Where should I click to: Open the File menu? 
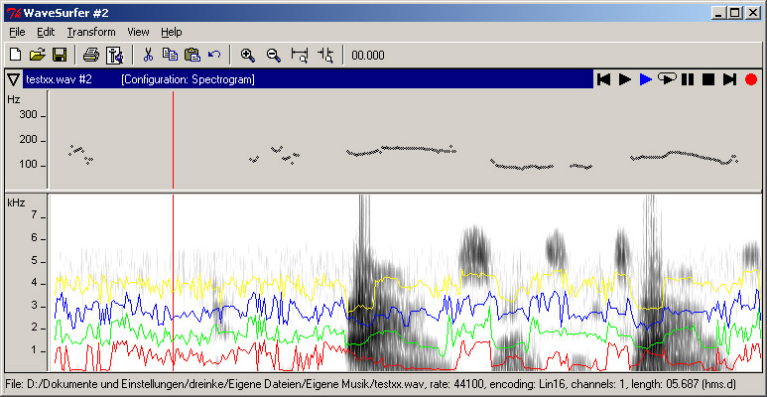(17, 33)
